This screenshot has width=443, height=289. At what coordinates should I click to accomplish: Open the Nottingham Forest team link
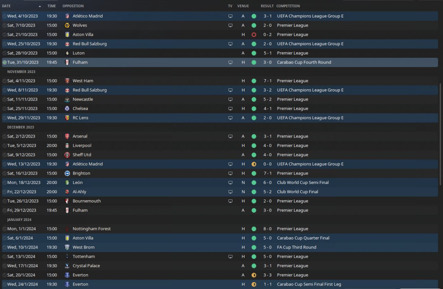pyautogui.click(x=91, y=229)
